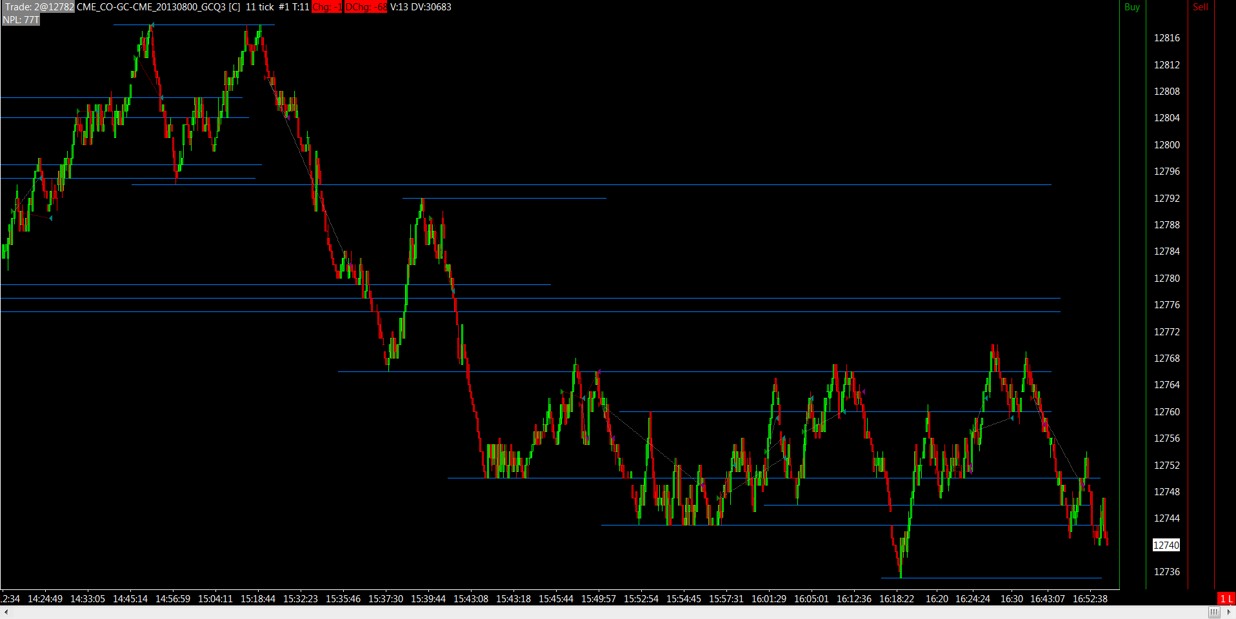The width and height of the screenshot is (1236, 619).
Task: Click the Sell column header
Action: (1201, 7)
